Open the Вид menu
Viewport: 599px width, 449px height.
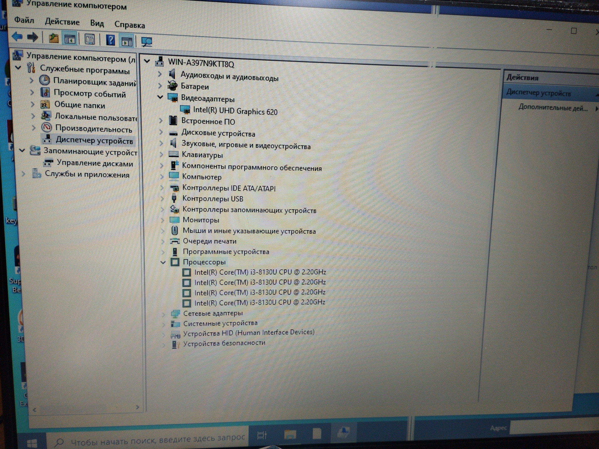(97, 23)
